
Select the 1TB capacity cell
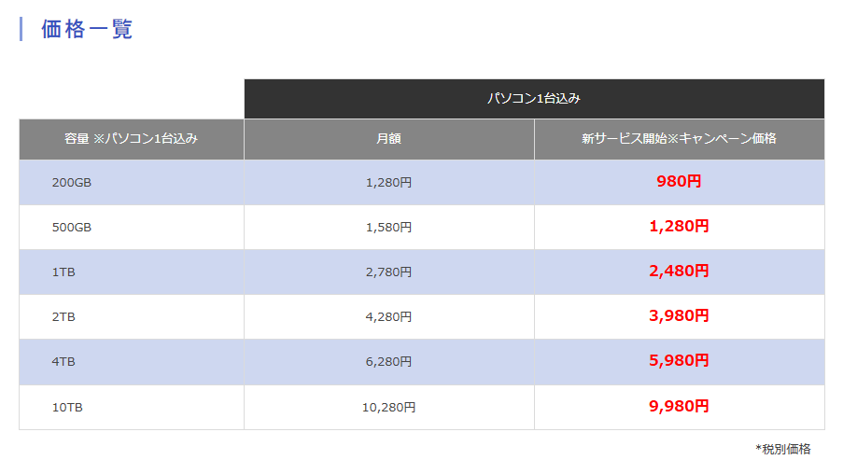click(132, 272)
